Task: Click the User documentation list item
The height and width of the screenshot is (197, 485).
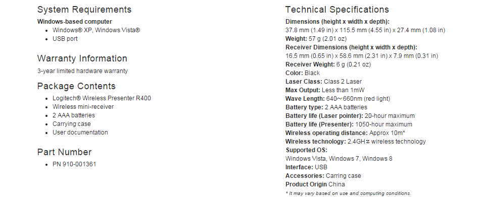Action: click(80, 133)
